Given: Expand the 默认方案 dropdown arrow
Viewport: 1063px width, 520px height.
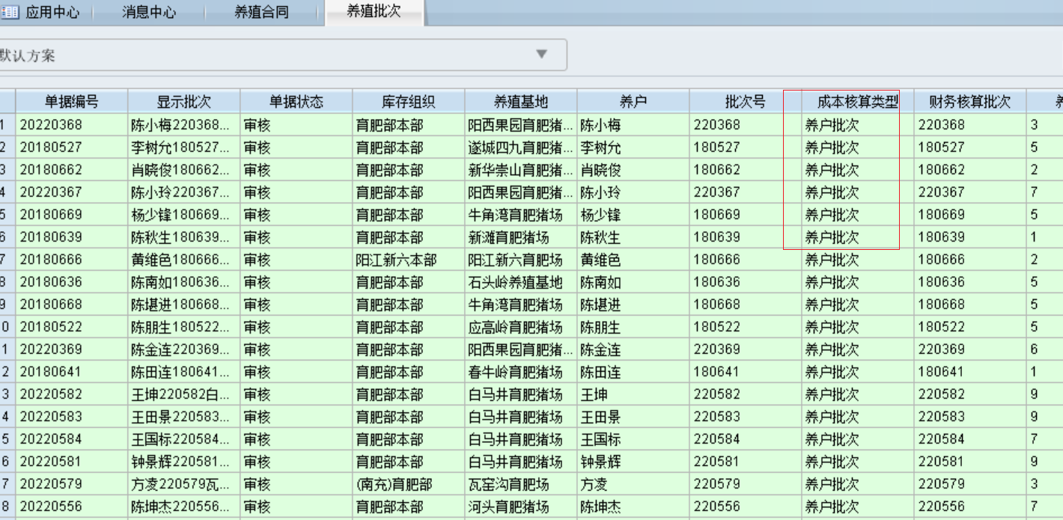Looking at the screenshot, I should tap(542, 55).
